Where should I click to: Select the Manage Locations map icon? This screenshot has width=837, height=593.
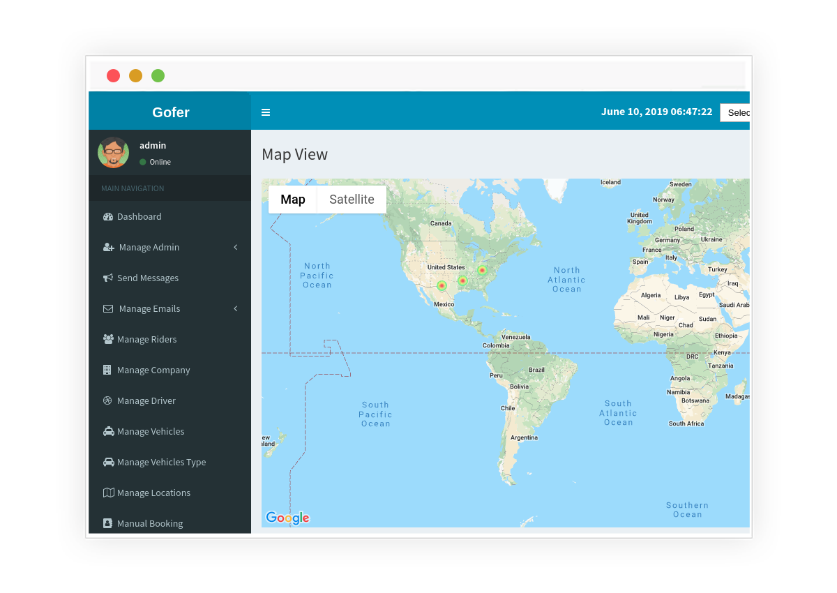pos(108,493)
